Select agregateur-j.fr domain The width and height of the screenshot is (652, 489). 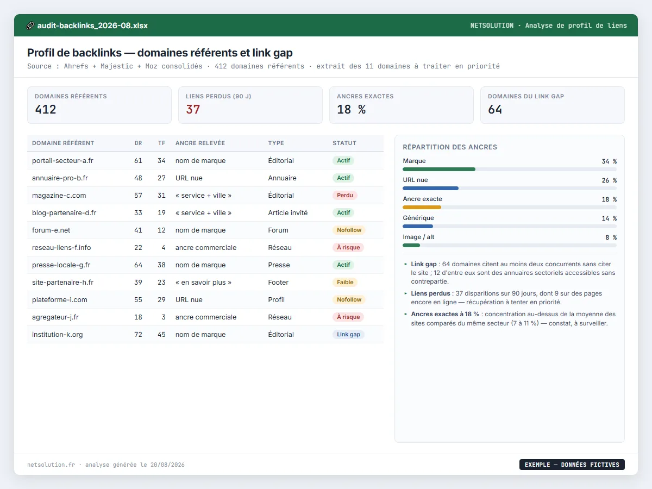coord(55,317)
